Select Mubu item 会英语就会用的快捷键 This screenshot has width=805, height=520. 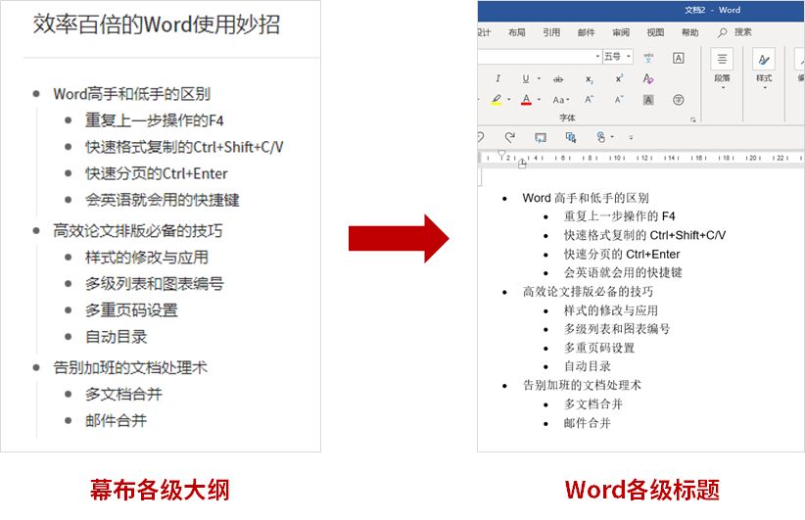pyautogui.click(x=163, y=200)
